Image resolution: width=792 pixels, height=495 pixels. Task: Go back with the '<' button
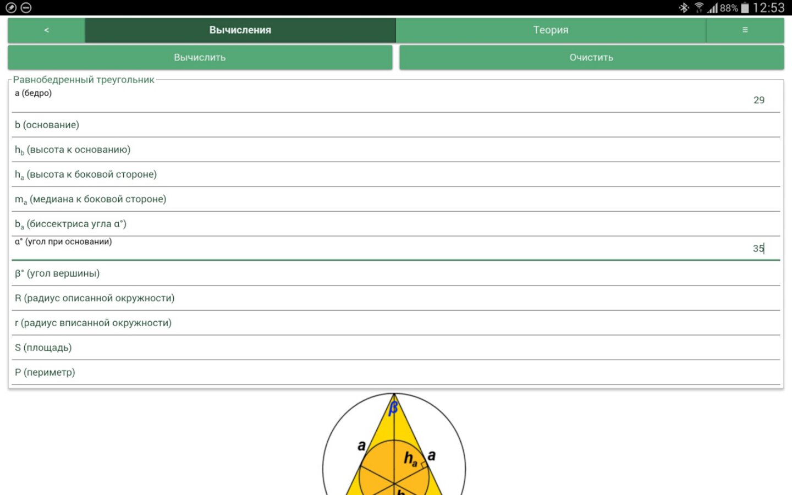[46, 30]
